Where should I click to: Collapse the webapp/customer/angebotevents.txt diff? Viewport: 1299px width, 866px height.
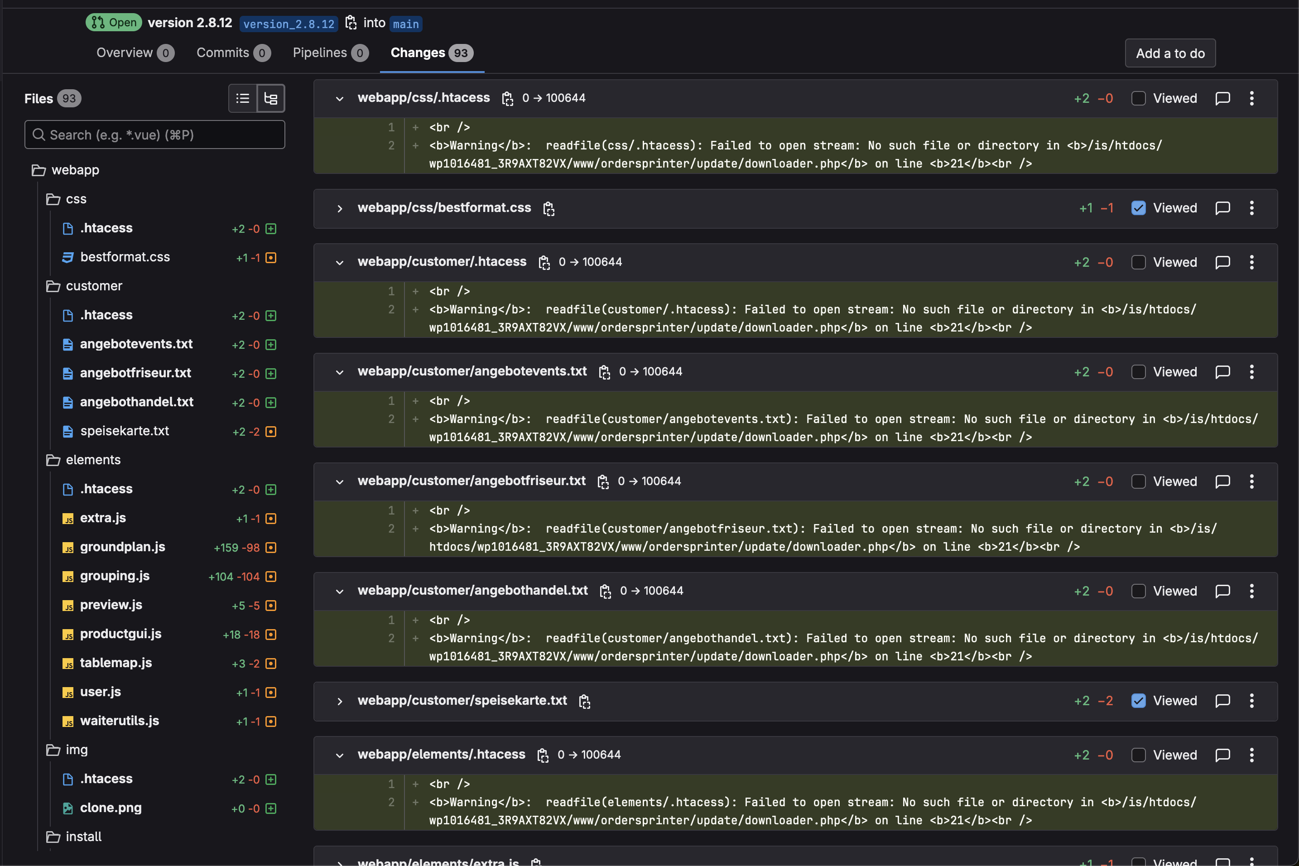pos(340,372)
